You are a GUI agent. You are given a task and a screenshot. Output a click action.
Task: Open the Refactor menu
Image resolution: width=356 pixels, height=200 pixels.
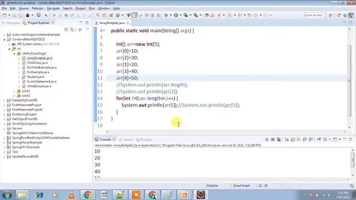[38, 8]
